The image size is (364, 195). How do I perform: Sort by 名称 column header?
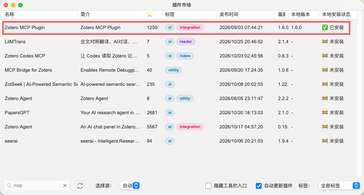(9, 15)
